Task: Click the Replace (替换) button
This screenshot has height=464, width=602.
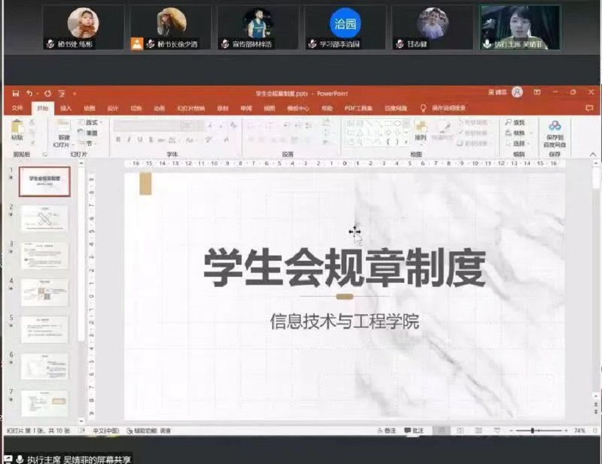Action: [x=518, y=133]
